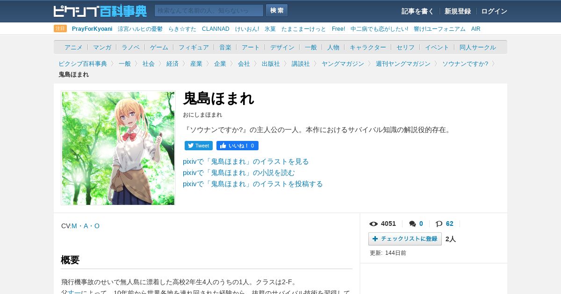Screen dimensions: 561x294
Task: Click inside the search input field
Action: (x=209, y=10)
